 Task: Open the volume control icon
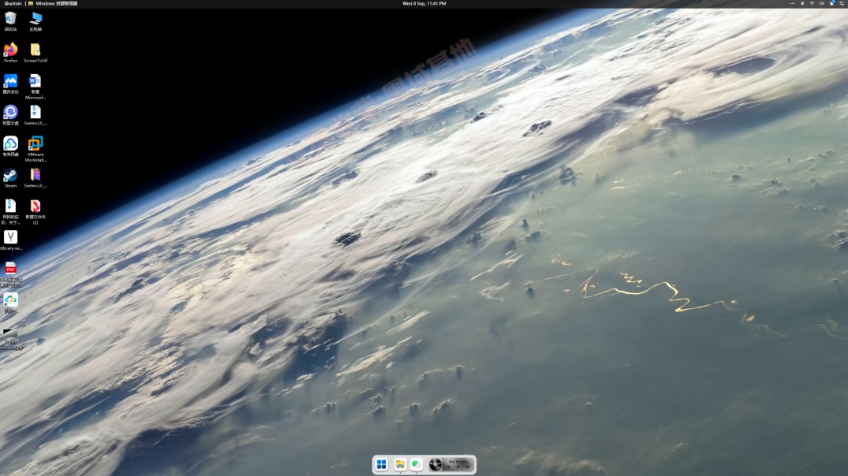click(821, 3)
